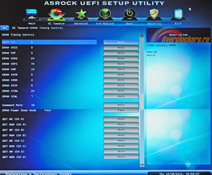Open the DRAM tWR Auto selector

point(121,69)
